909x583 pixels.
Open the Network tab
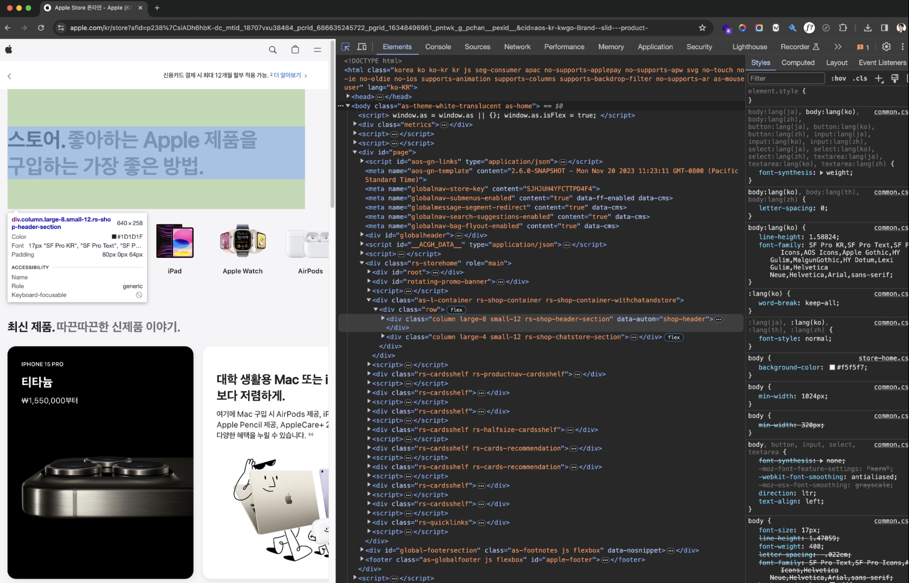click(x=517, y=47)
